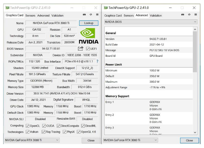Viewport: 204px width, 148px height.
Task: Click the refresh icon in left window
Action: pyautogui.click(x=91, y=15)
